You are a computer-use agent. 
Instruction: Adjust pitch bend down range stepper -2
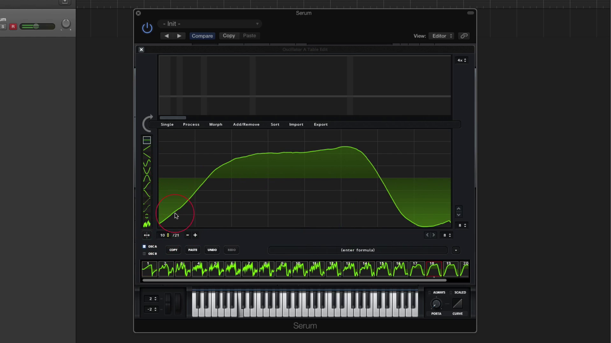pyautogui.click(x=151, y=309)
